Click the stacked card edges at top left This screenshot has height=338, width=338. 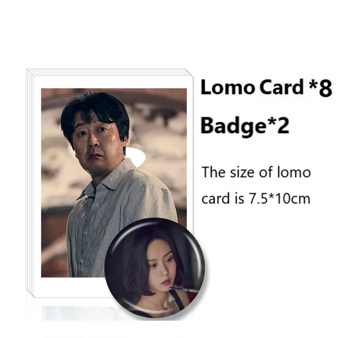[x=30, y=73]
